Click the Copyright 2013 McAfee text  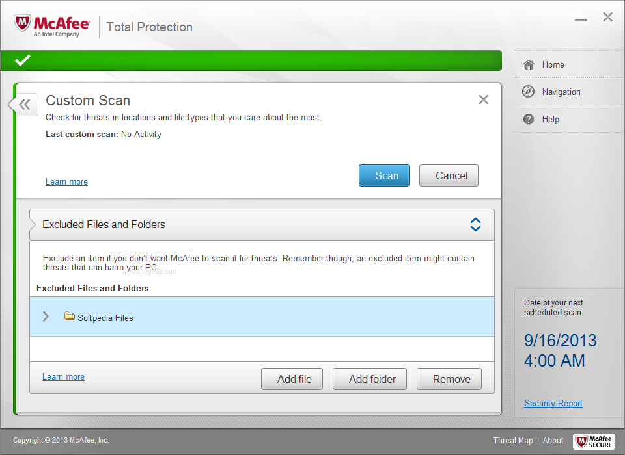61,440
